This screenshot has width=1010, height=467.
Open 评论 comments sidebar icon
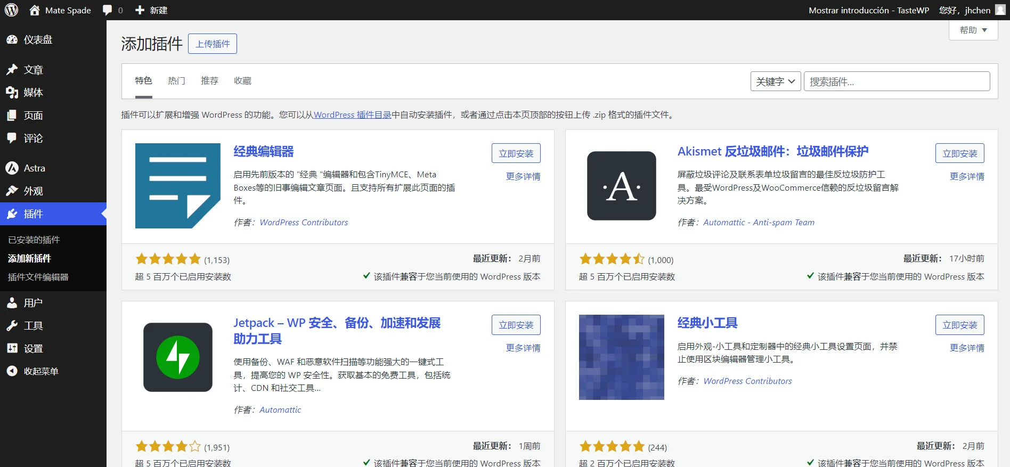point(12,138)
